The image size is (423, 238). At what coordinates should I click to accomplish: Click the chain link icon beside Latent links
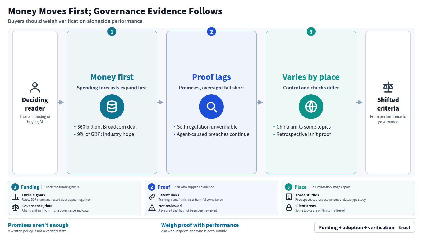[x=152, y=197]
